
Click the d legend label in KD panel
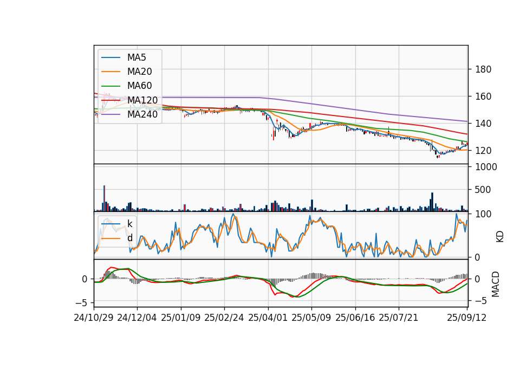tap(129, 238)
